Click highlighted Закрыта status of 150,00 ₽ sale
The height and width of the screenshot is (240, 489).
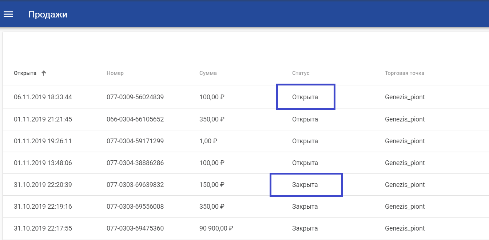[305, 185]
